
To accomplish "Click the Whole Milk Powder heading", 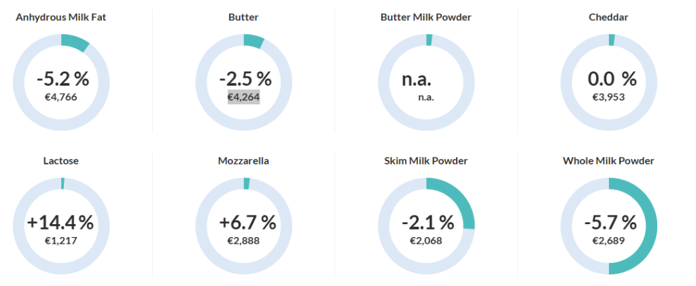I will pyautogui.click(x=608, y=161).
